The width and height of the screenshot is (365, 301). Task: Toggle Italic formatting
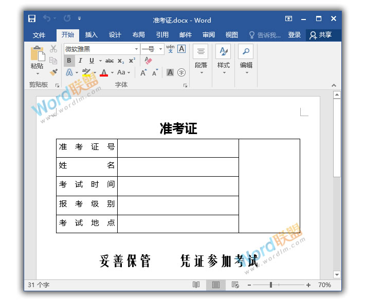(80, 61)
